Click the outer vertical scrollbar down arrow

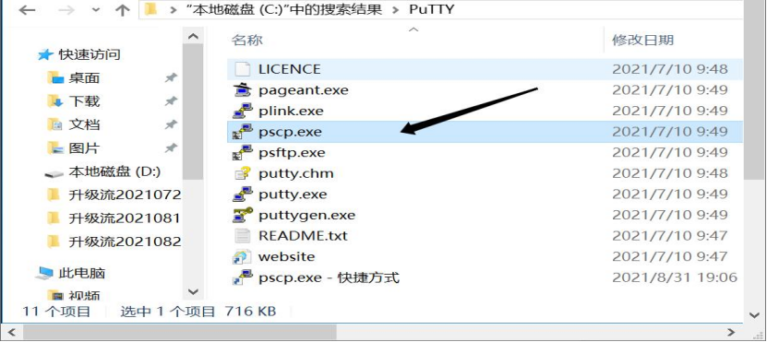755,315
